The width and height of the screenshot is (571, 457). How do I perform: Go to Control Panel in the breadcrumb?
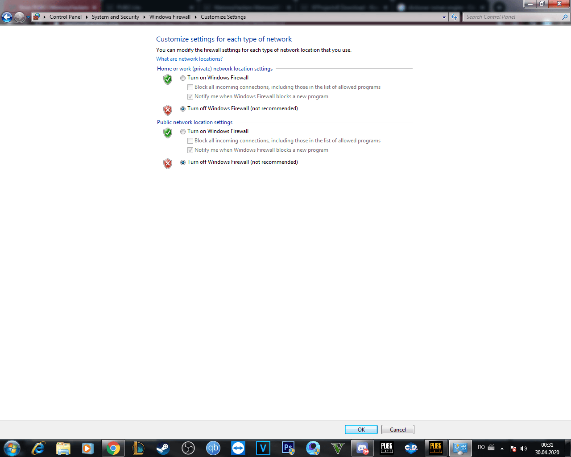tap(66, 17)
